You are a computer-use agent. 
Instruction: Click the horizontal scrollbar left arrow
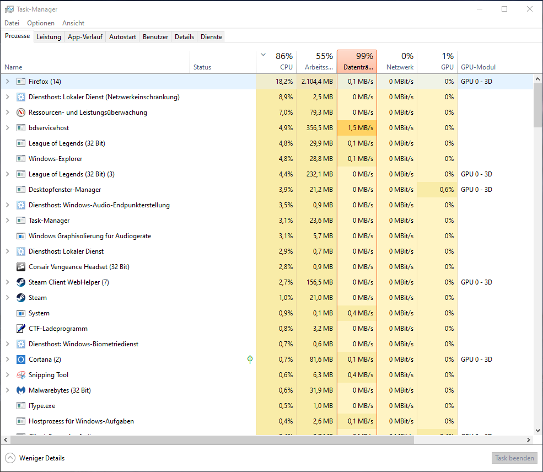click(6, 439)
